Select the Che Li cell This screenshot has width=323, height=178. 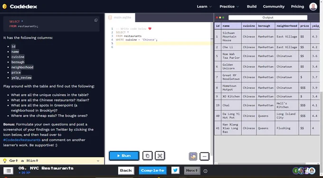[231, 47]
